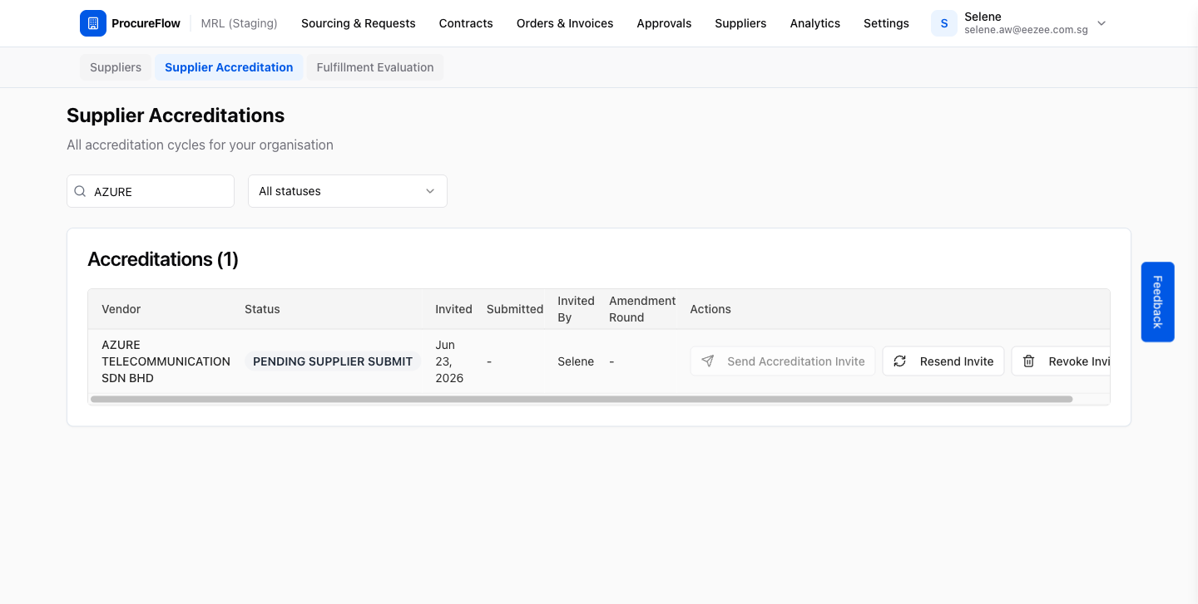This screenshot has width=1198, height=604.
Task: Open the All statuses dropdown
Action: point(348,191)
